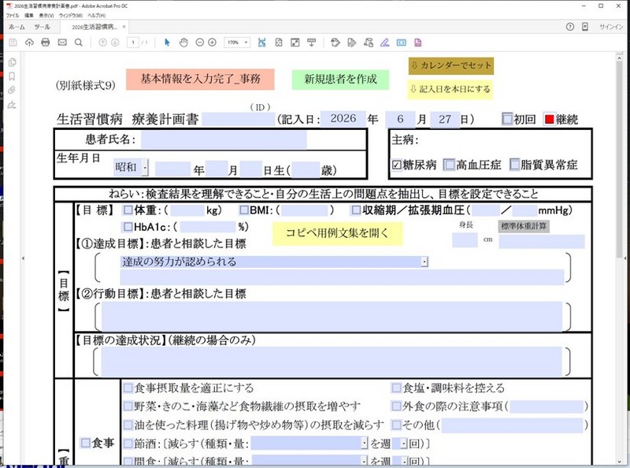Click the fill and sign pen icon
Image resolution: width=630 pixels, height=468 pixels.
(x=385, y=43)
